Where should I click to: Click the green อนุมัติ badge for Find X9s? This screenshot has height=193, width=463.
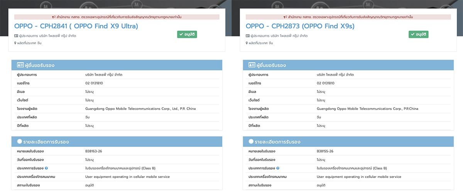(x=419, y=34)
